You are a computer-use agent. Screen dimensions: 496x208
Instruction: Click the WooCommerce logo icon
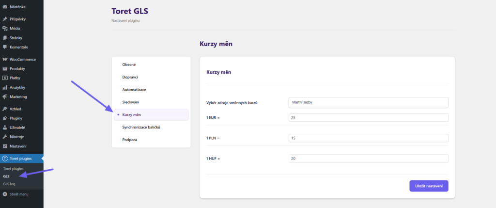[x=5, y=59]
